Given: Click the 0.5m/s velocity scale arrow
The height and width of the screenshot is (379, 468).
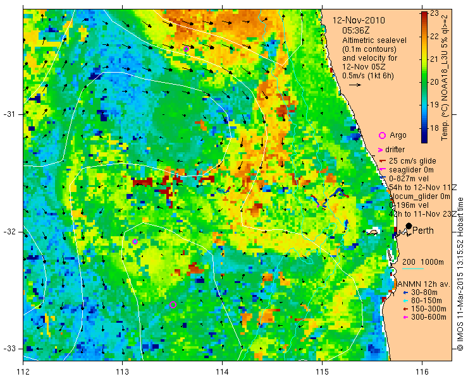Looking at the screenshot, I should [x=355, y=85].
